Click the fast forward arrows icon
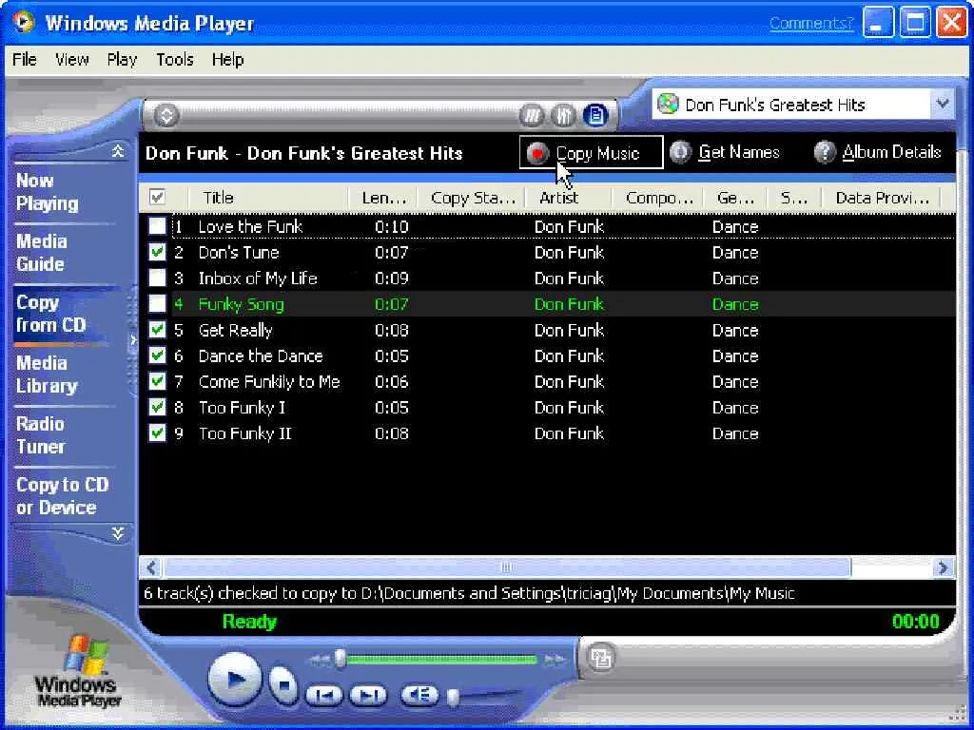This screenshot has height=730, width=974. pyautogui.click(x=555, y=660)
